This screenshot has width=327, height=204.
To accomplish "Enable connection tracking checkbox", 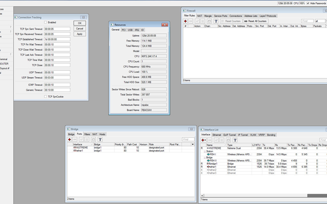I will point(46,22).
